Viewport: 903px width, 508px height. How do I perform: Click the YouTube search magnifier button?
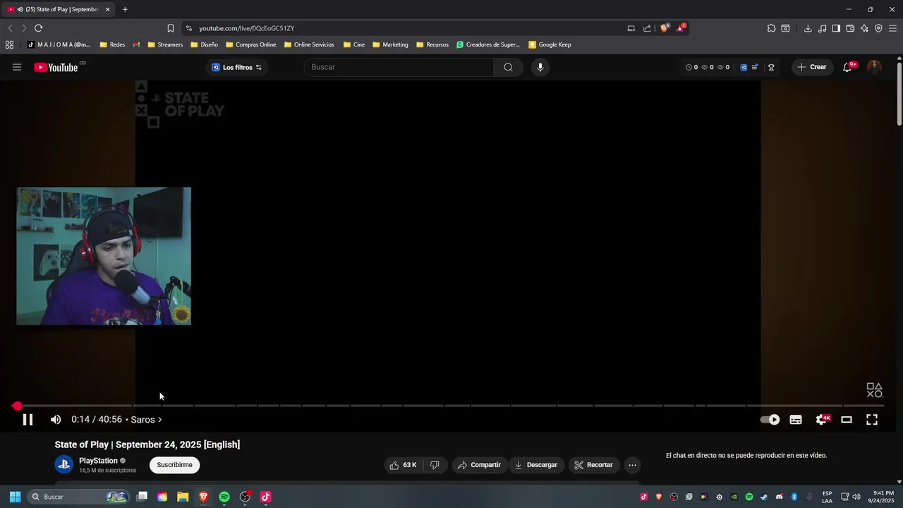click(x=508, y=67)
